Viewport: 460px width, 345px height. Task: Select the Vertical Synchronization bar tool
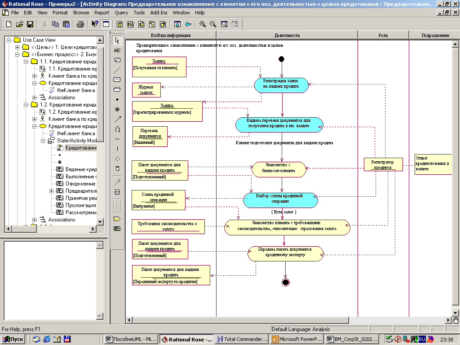pos(117,149)
